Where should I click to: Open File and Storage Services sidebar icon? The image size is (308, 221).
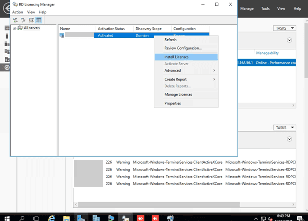click(x=7, y=51)
